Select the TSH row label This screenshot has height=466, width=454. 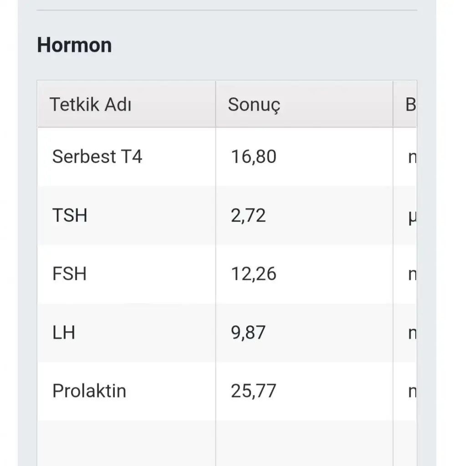tap(70, 215)
